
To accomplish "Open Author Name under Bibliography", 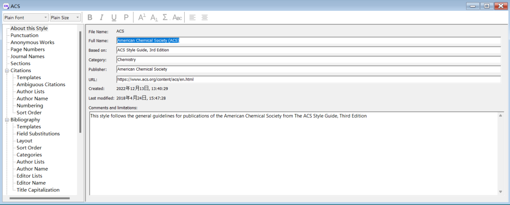I will tap(32, 169).
